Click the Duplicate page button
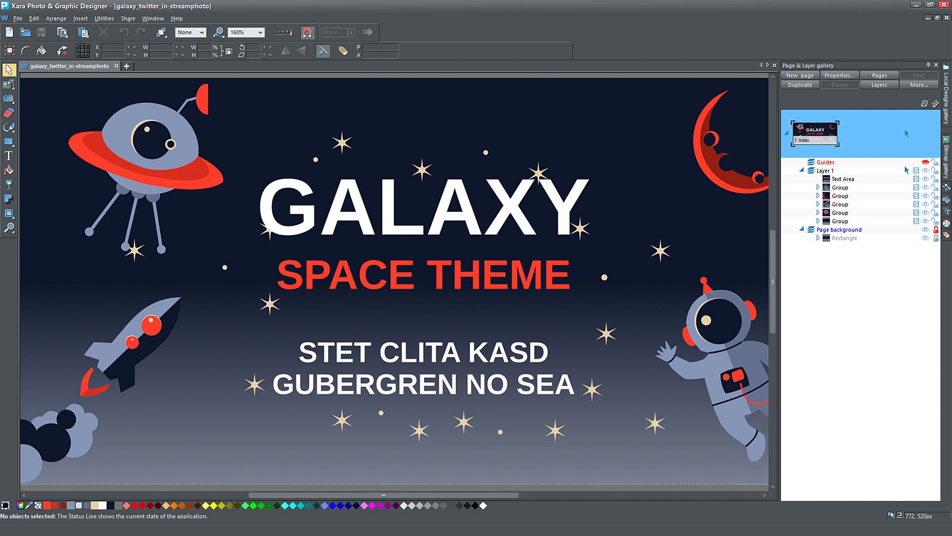Image resolution: width=952 pixels, height=536 pixels. 800,85
